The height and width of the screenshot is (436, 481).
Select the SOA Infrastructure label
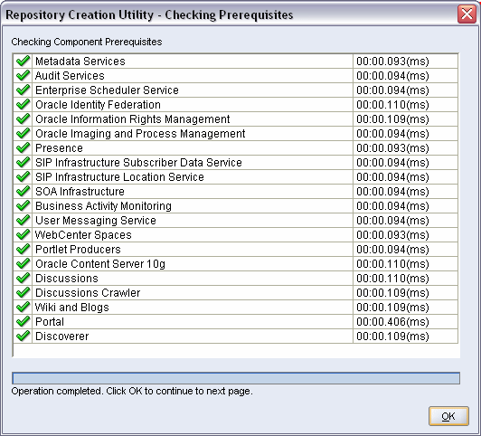[80, 192]
